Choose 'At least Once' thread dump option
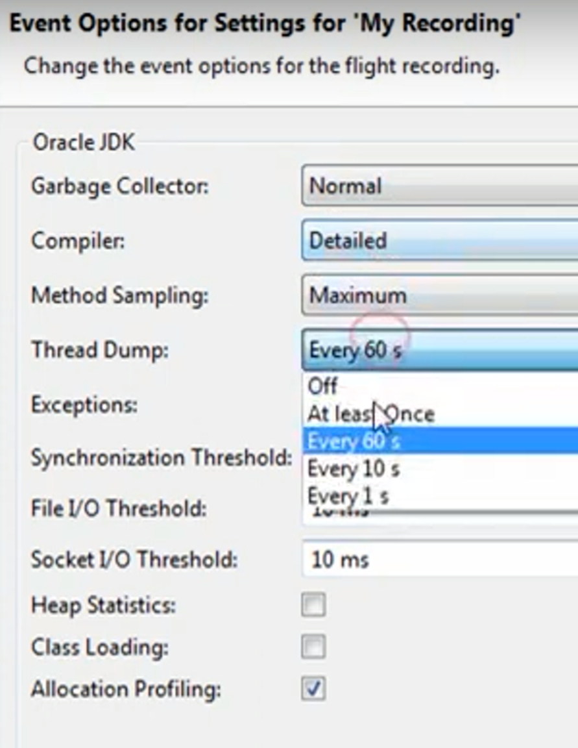Screen dimensions: 578x748 point(370,414)
